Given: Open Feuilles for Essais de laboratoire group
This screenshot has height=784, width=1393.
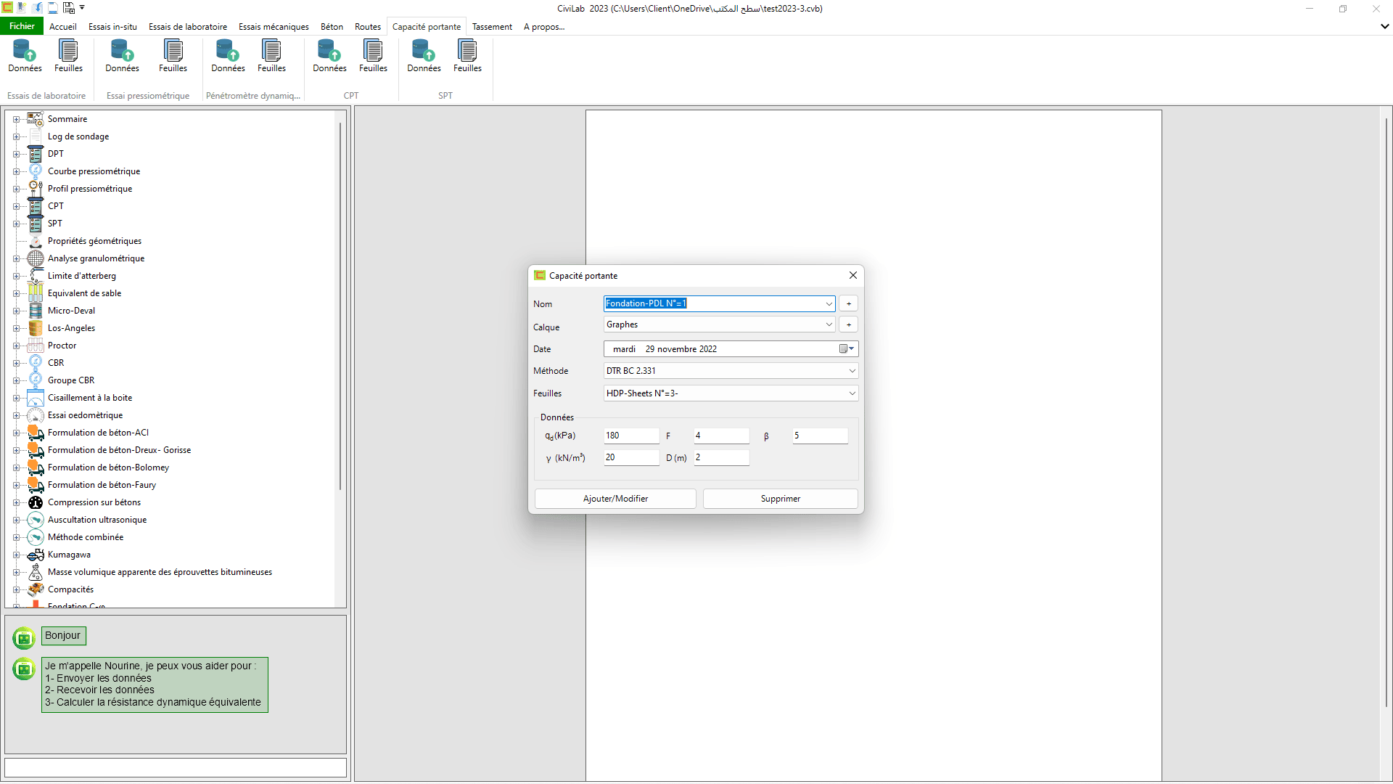Looking at the screenshot, I should (68, 56).
